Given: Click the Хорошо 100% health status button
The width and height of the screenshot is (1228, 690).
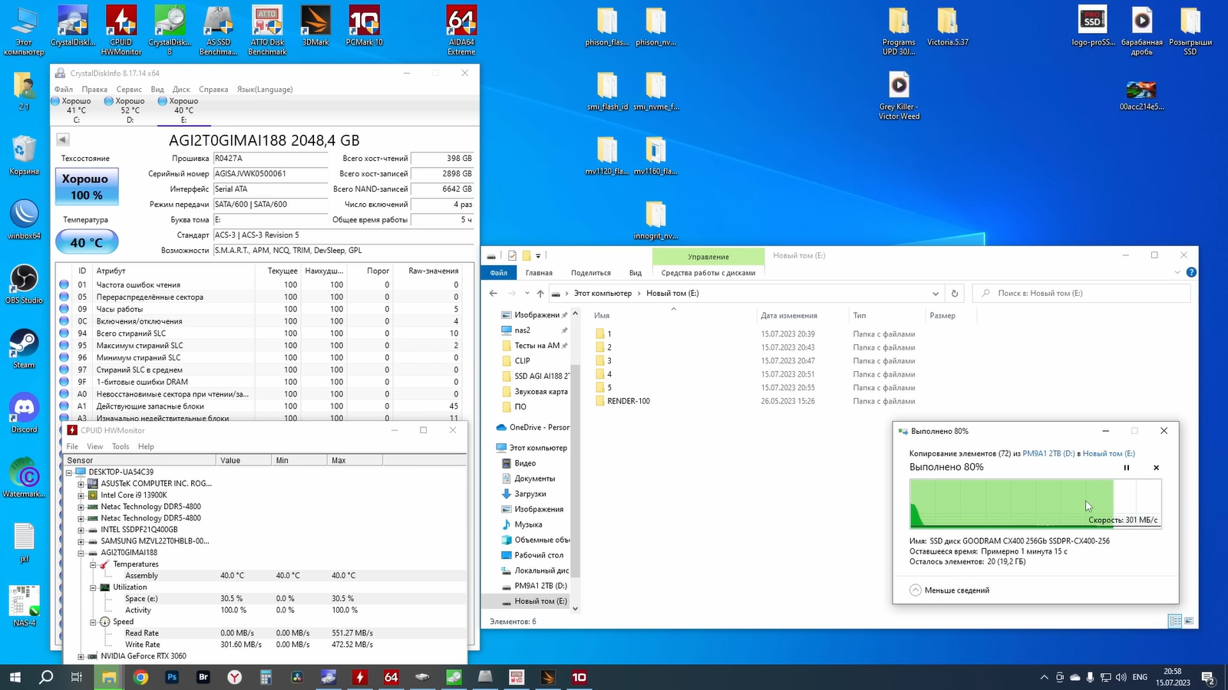Looking at the screenshot, I should tap(87, 187).
